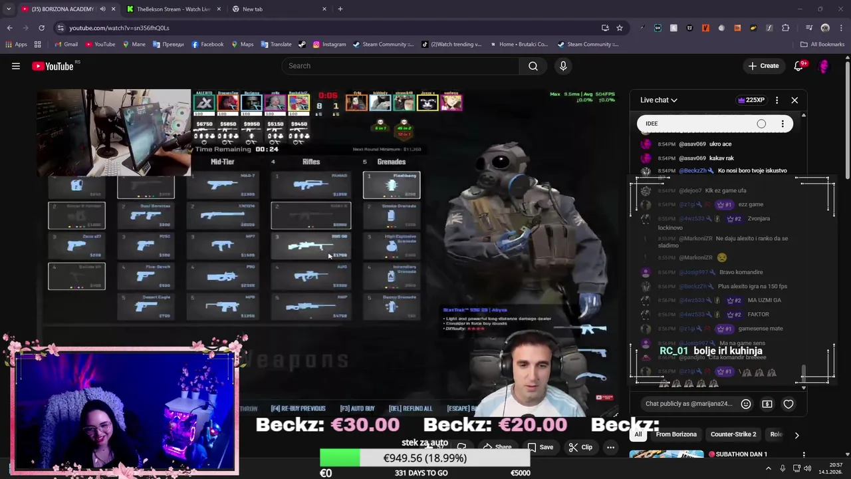Open a new browser tab
Screen dimensions: 851x479
340,9
